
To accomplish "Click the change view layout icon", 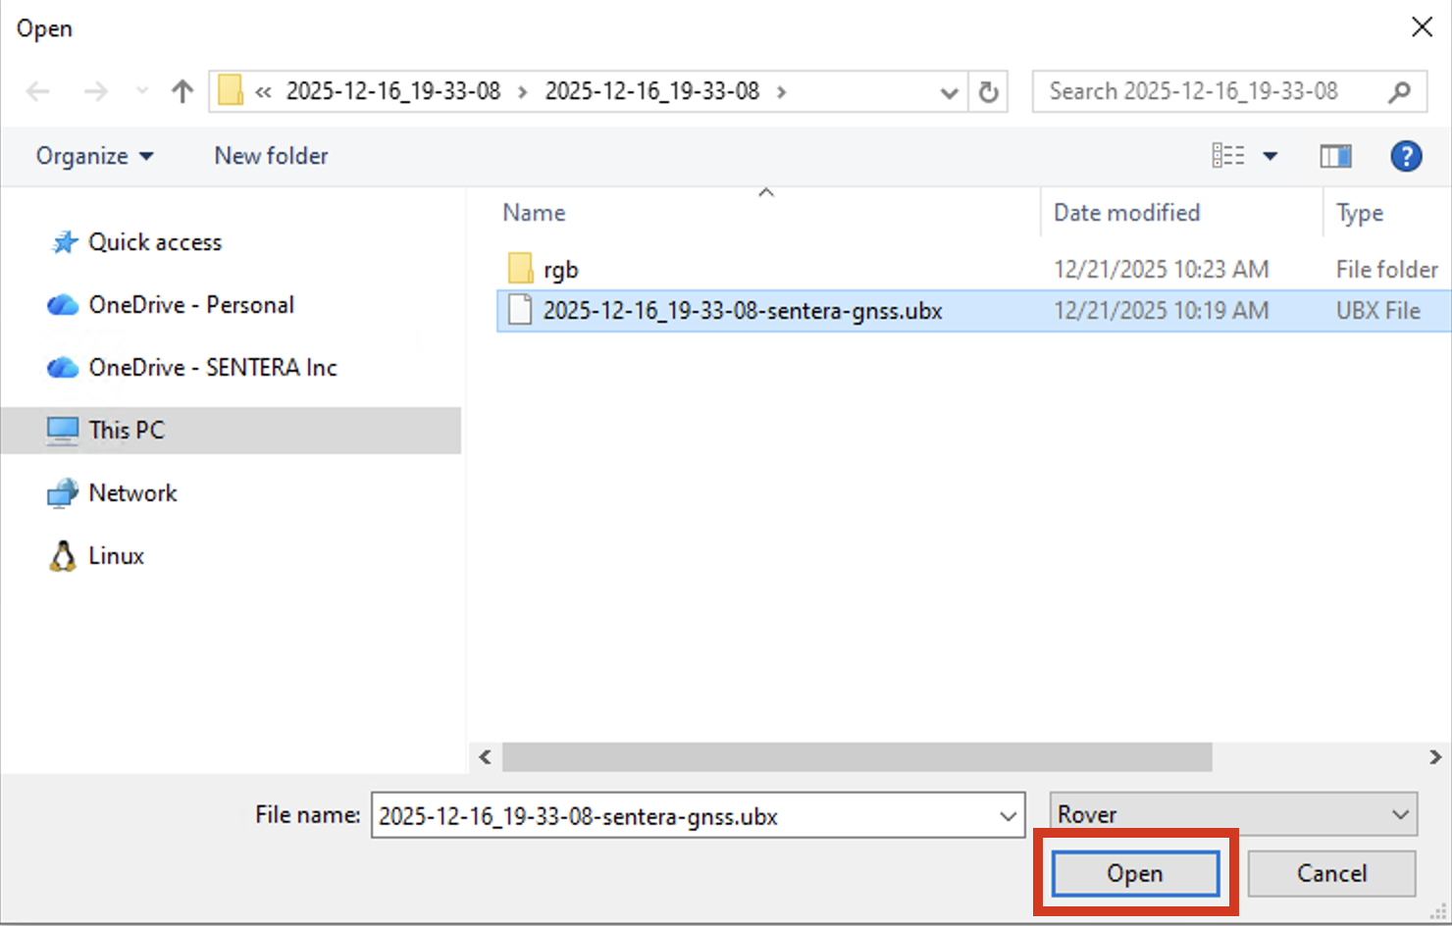I will click(1228, 156).
